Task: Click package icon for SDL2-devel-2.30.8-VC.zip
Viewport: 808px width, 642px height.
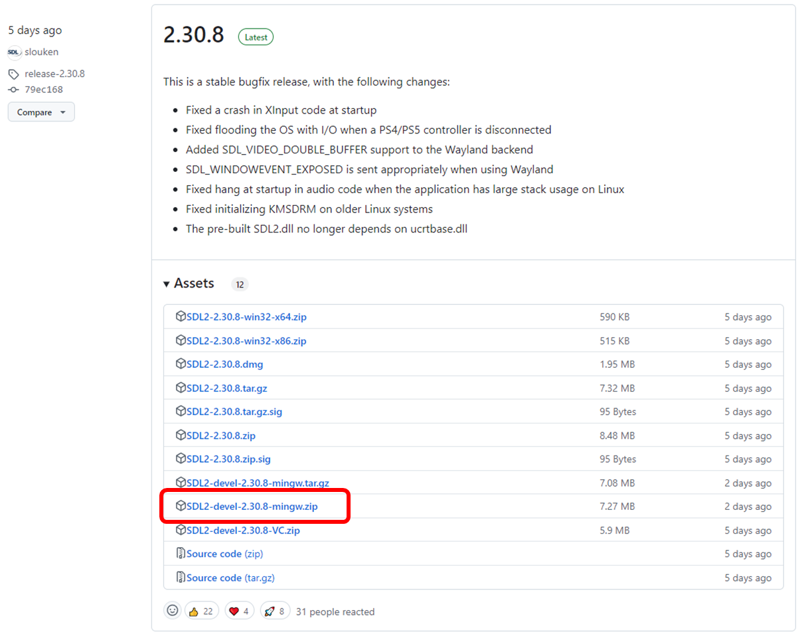Action: tap(181, 530)
